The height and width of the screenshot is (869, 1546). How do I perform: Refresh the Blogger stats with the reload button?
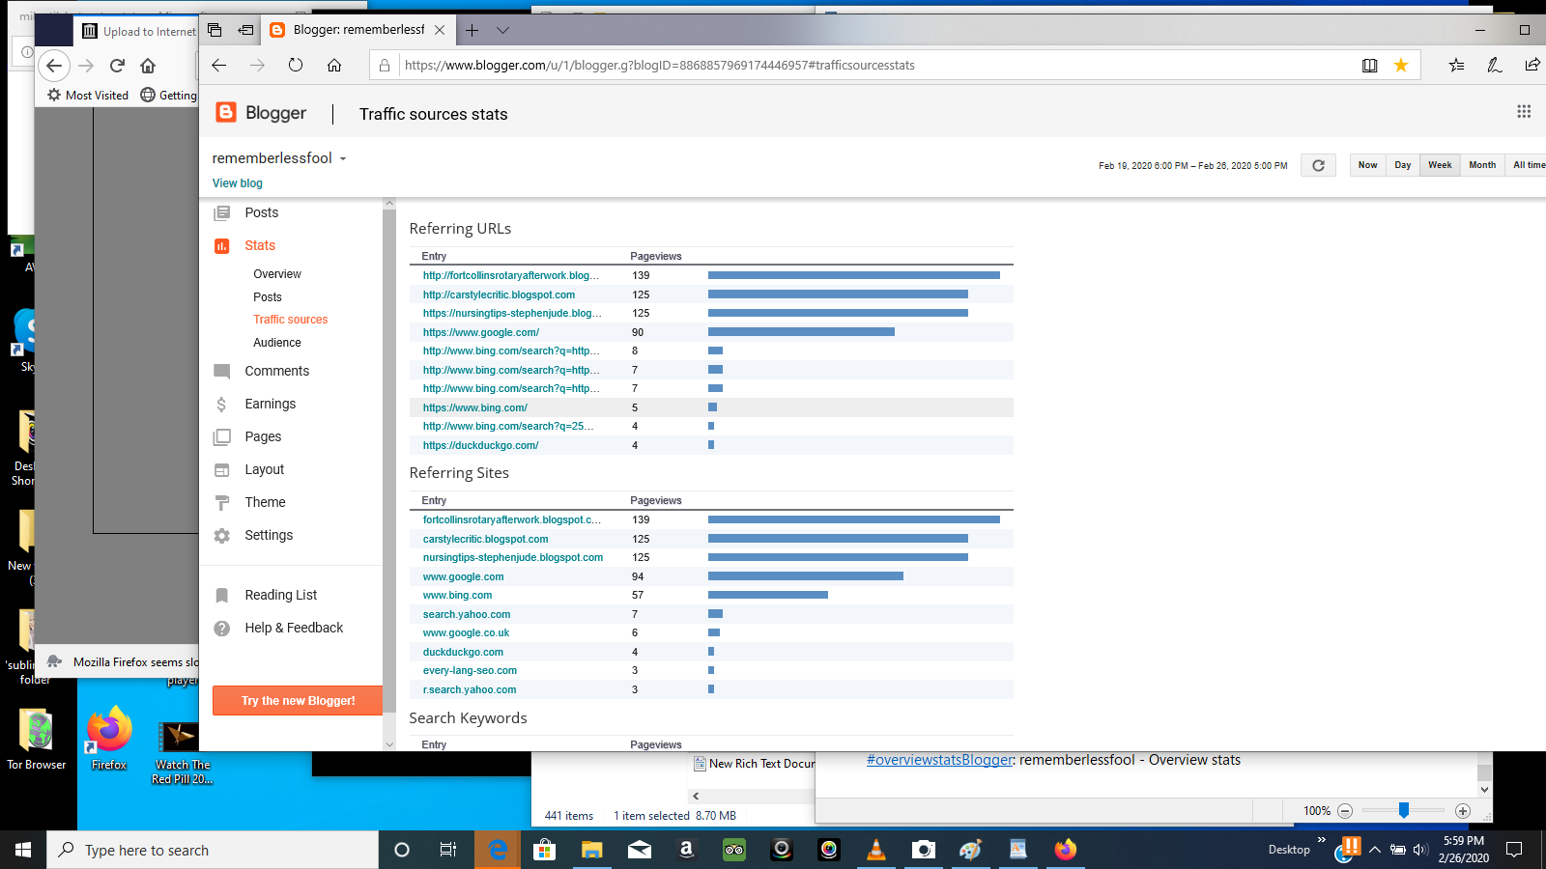[1318, 165]
